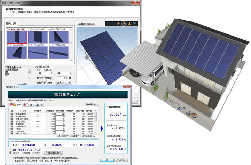Click the redo rotate arrow icon

[x=113, y=24]
